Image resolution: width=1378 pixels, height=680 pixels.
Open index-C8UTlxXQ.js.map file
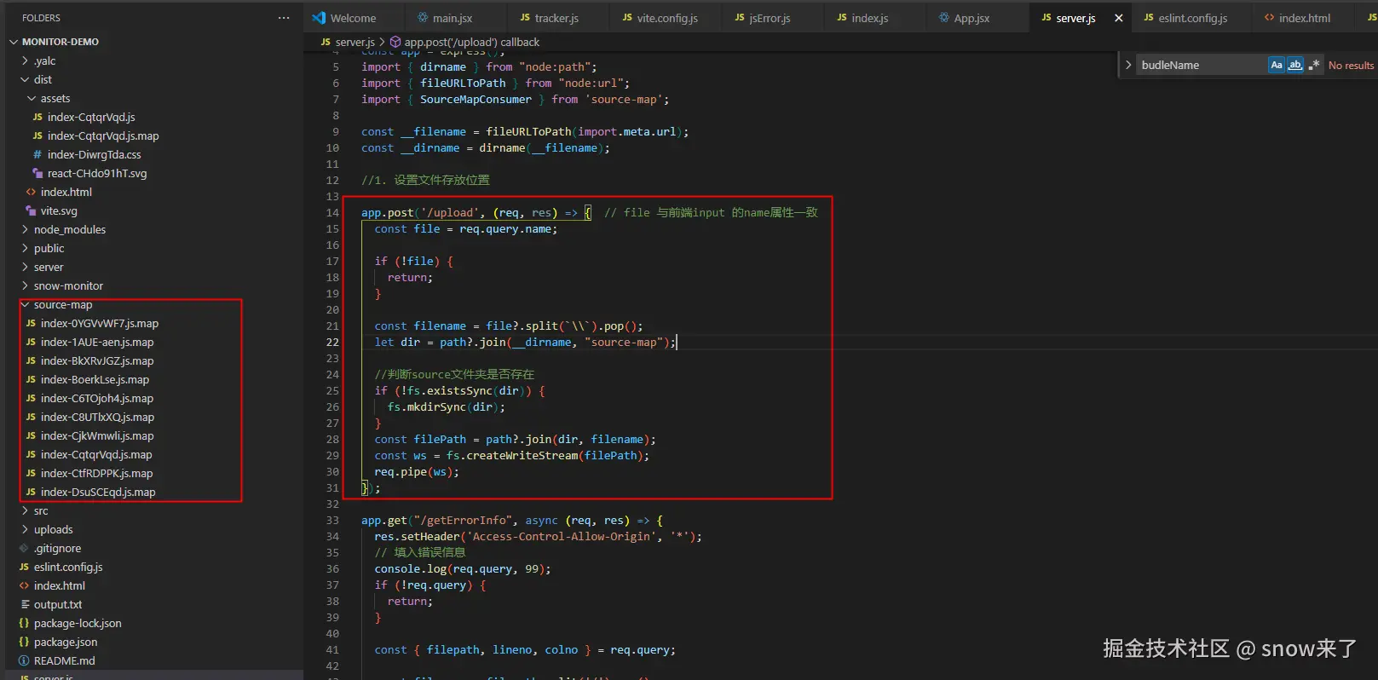(x=97, y=417)
